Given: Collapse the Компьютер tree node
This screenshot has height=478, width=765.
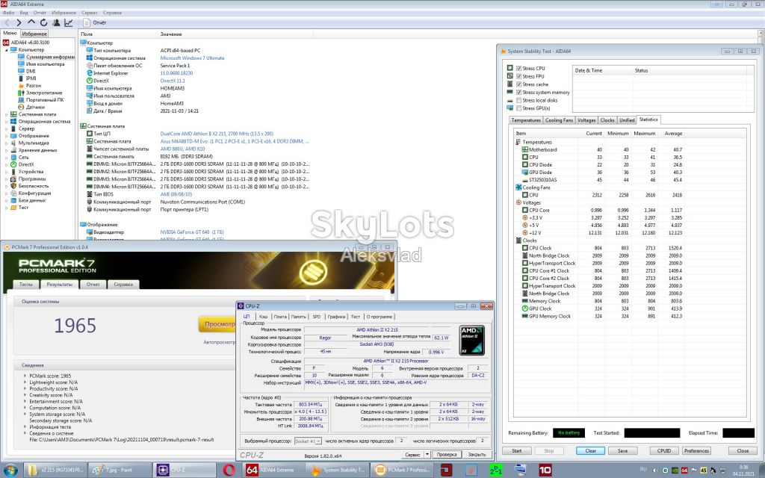Looking at the screenshot, I should click(6, 50).
